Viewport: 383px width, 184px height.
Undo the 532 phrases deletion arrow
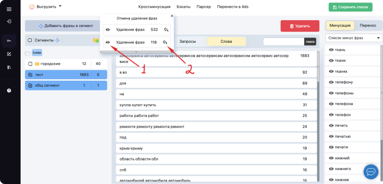tap(166, 30)
